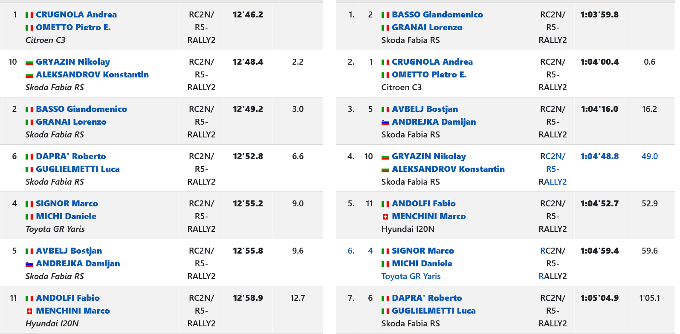
Task: Select RC2N/R5-RALLY2 class in the 1:04'48.8 row
Action: coord(553,169)
